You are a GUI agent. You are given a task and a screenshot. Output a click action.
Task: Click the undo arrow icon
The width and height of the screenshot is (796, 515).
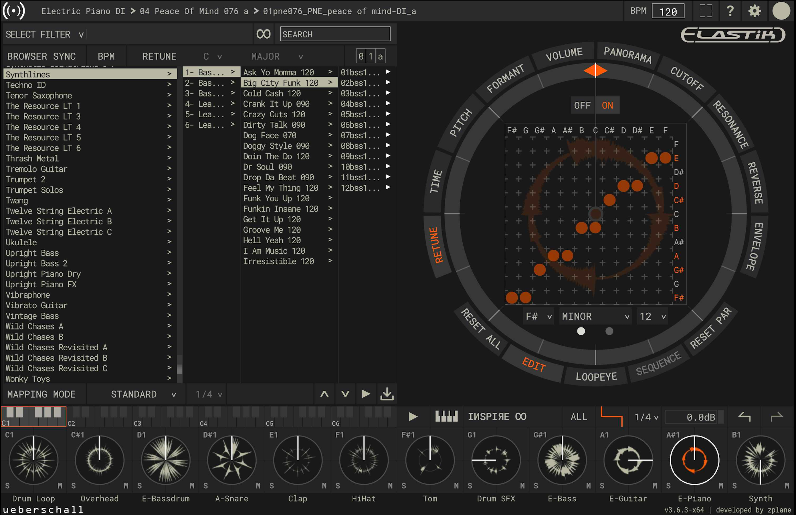coord(744,417)
